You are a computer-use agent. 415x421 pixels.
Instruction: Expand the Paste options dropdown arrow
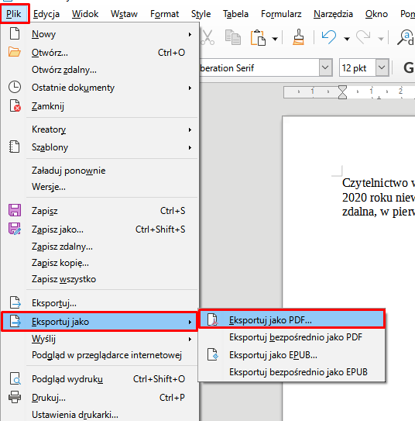(275, 39)
